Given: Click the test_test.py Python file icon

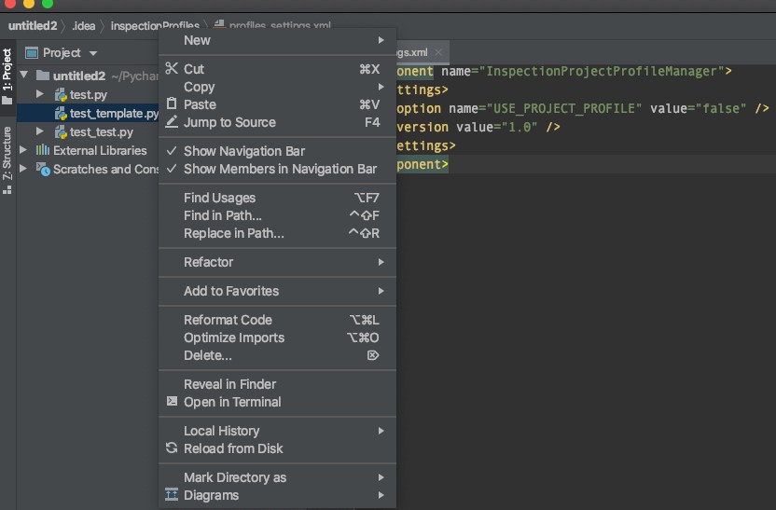Looking at the screenshot, I should click(x=61, y=132).
